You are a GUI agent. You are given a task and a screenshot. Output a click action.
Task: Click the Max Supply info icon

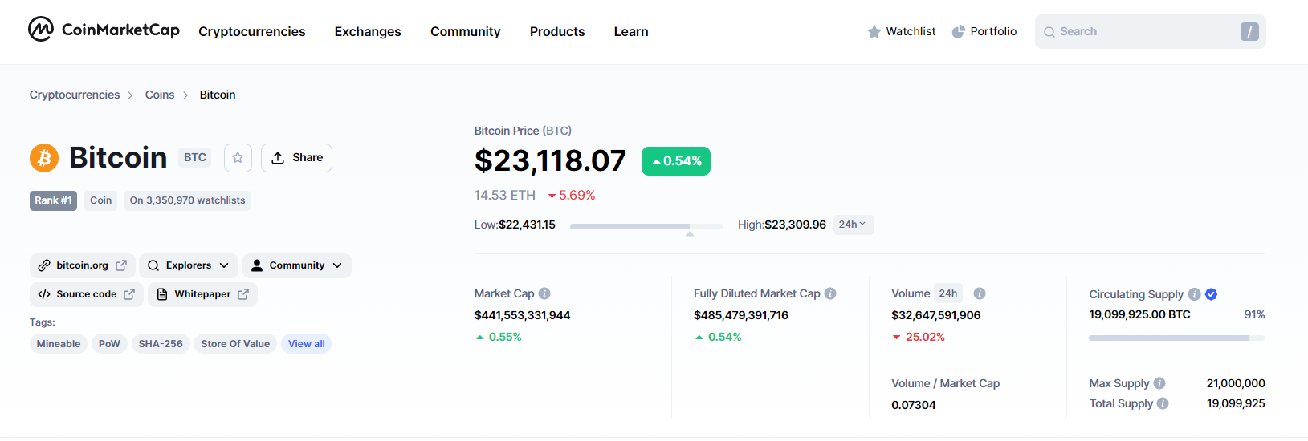click(1159, 383)
